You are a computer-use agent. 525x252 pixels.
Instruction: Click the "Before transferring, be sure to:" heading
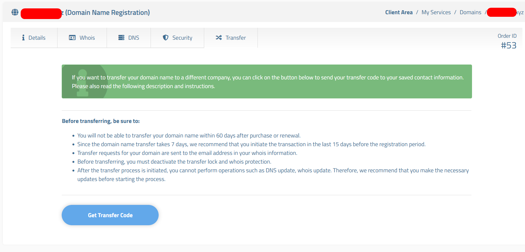(101, 121)
